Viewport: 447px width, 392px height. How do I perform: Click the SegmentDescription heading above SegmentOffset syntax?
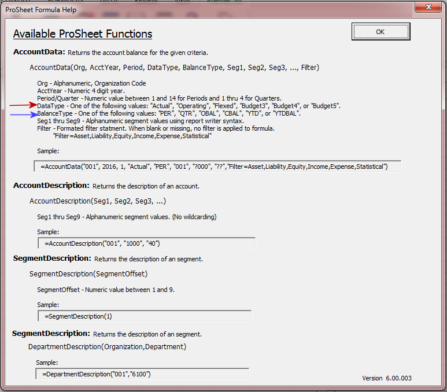point(52,258)
